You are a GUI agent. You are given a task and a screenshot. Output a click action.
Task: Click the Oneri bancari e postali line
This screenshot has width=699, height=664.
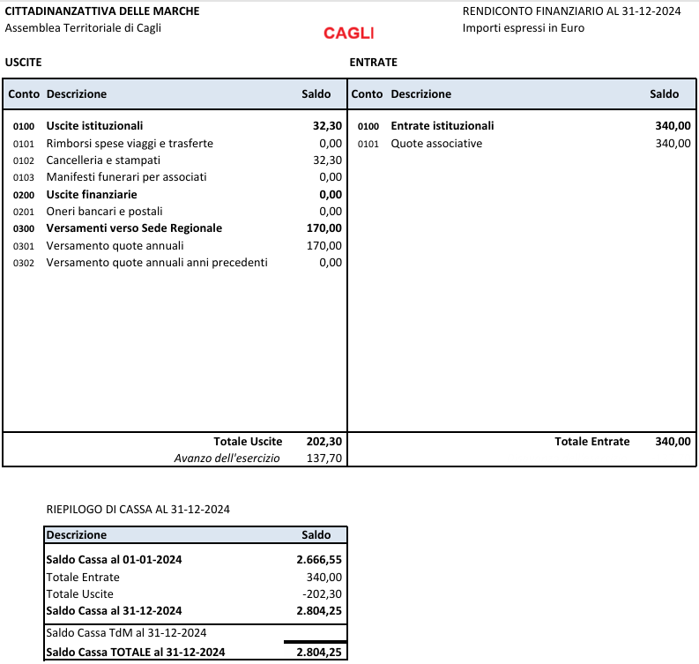pos(104,212)
